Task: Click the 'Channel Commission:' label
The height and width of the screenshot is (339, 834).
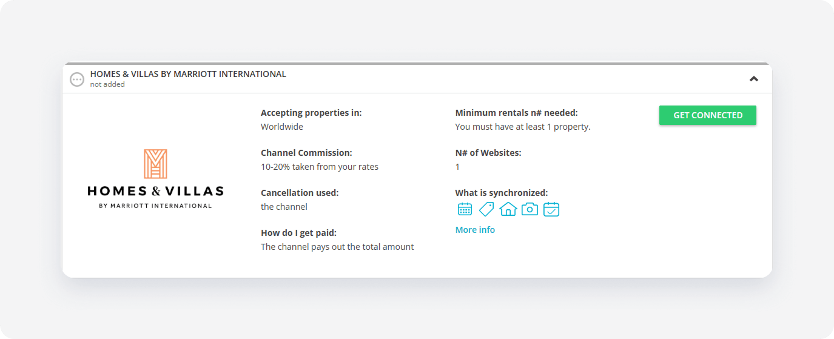Action: [306, 153]
